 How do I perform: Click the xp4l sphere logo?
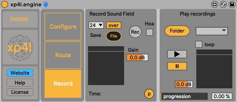tap(20, 47)
